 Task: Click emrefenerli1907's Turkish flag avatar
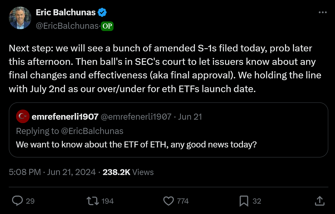(x=23, y=116)
